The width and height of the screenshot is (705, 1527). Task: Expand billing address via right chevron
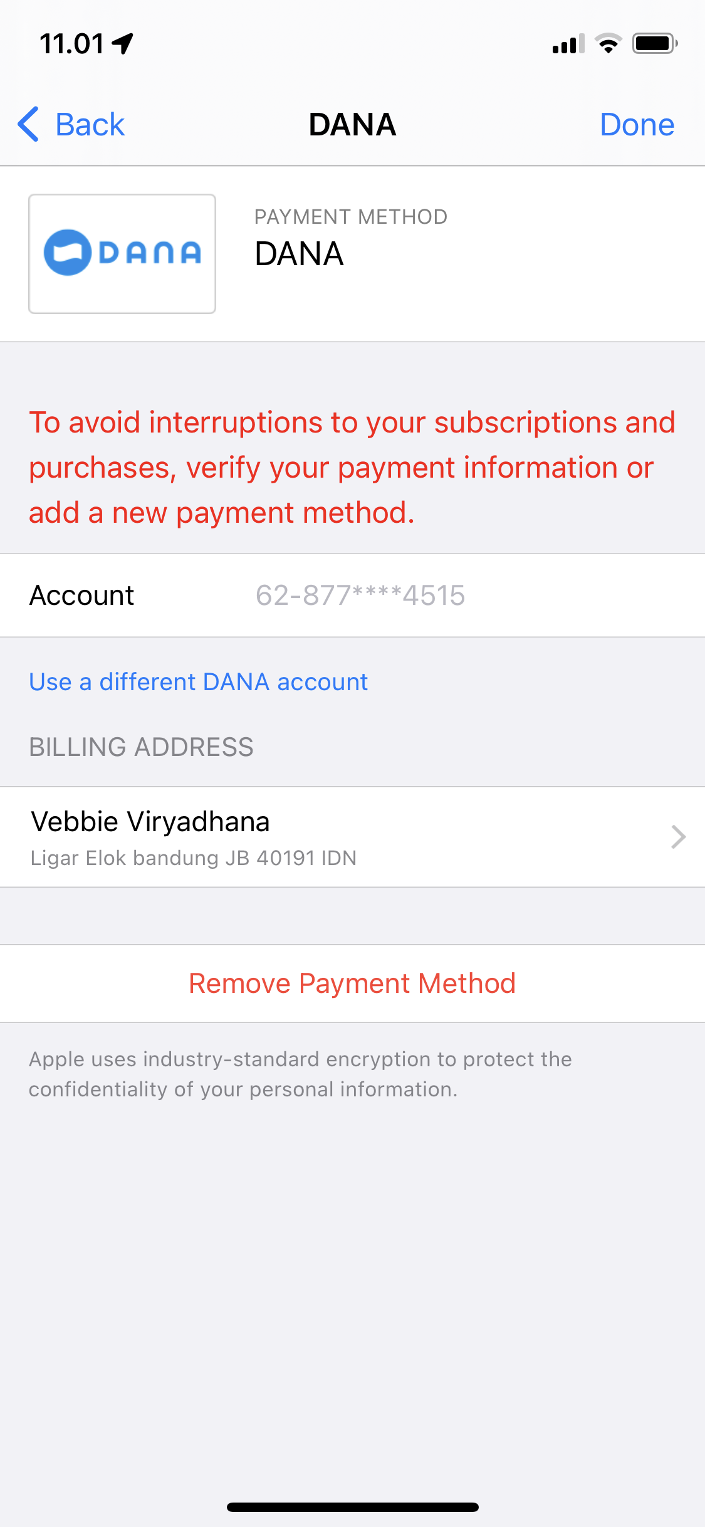(x=678, y=837)
